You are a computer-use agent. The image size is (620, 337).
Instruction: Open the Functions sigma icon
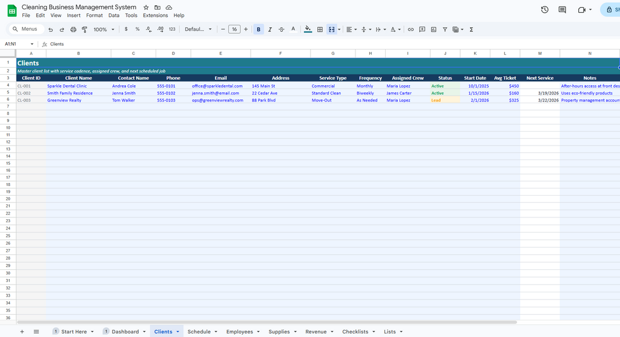point(471,29)
